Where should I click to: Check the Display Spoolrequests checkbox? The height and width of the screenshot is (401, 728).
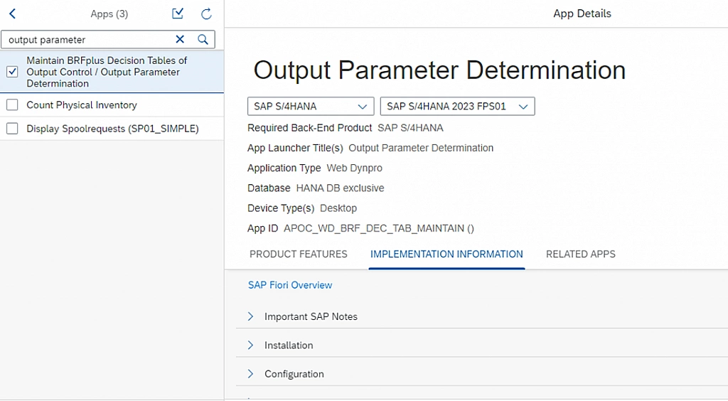13,129
